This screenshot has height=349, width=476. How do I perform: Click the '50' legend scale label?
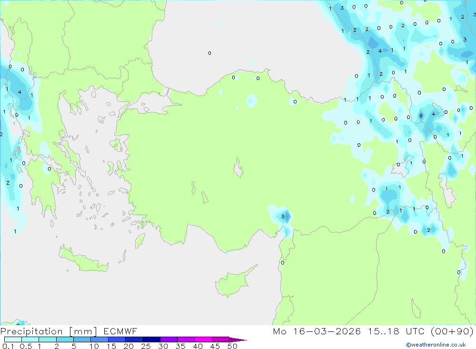point(232,346)
